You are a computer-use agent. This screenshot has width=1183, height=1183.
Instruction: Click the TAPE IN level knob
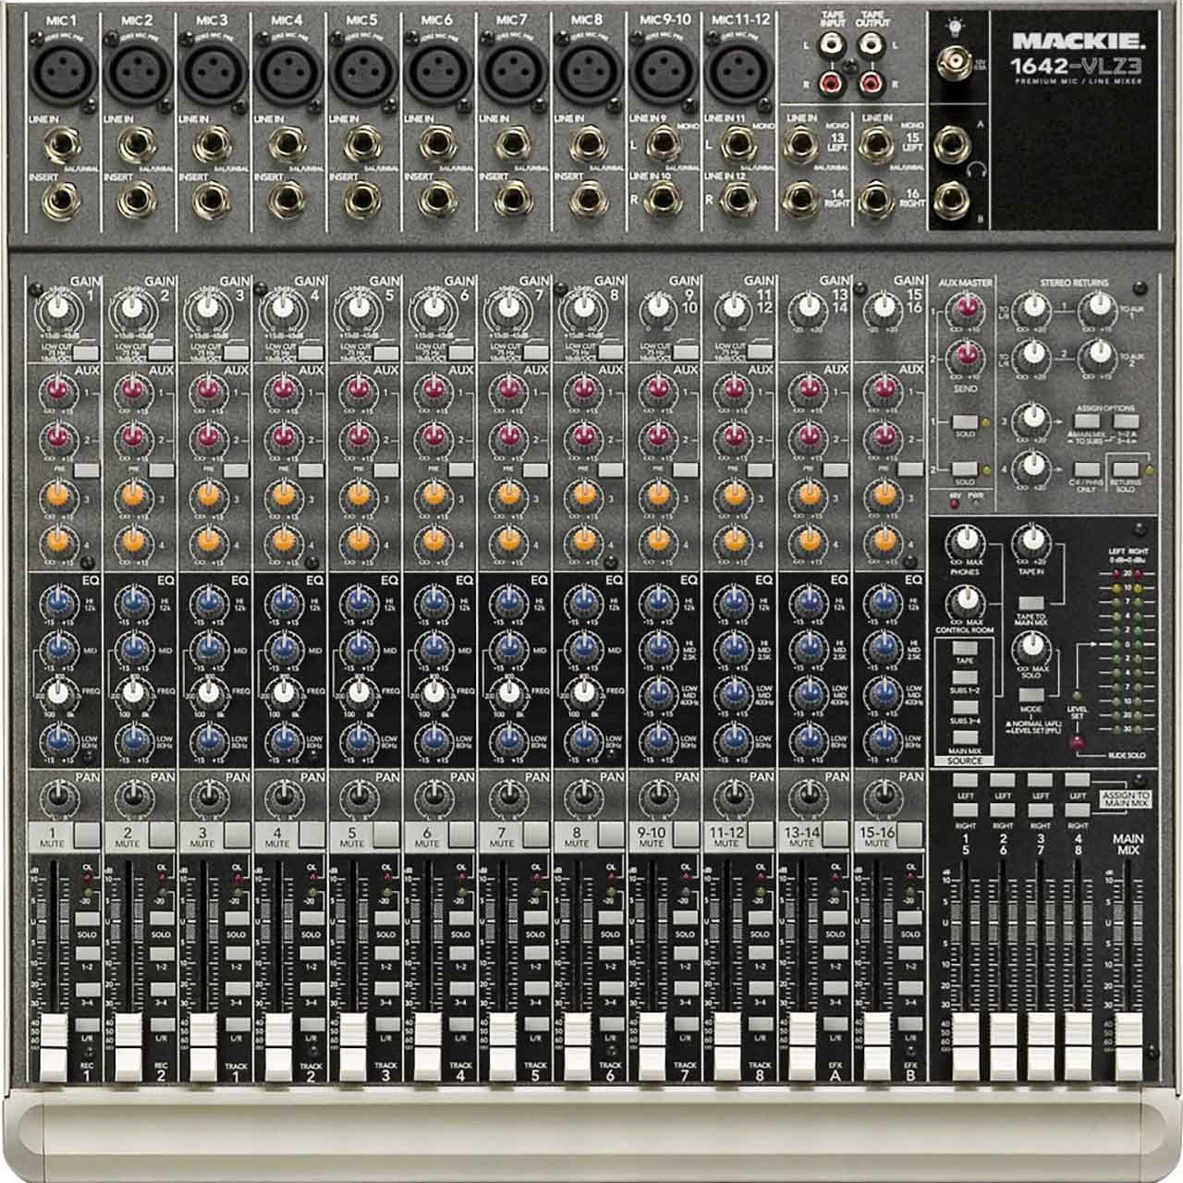tap(1030, 540)
